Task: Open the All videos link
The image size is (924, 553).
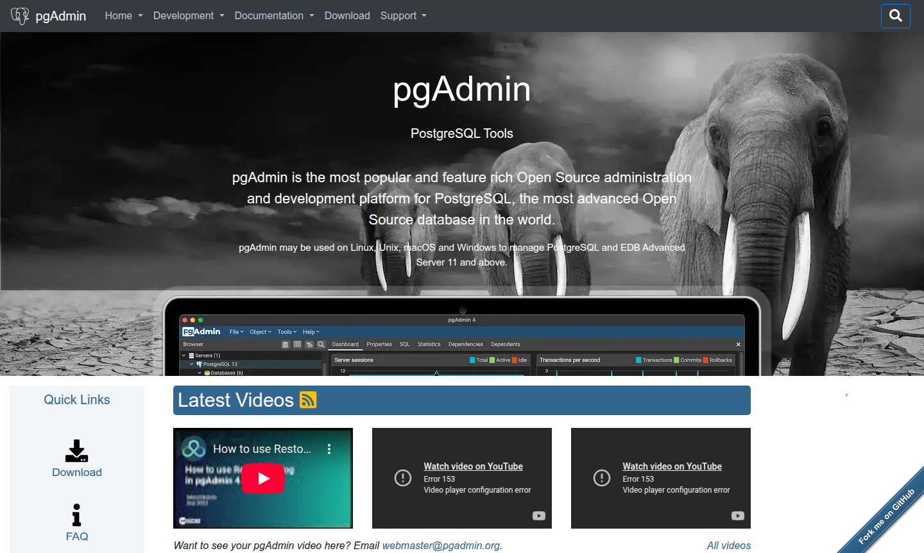Action: click(728, 545)
